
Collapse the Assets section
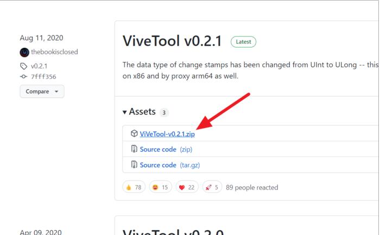click(x=139, y=112)
